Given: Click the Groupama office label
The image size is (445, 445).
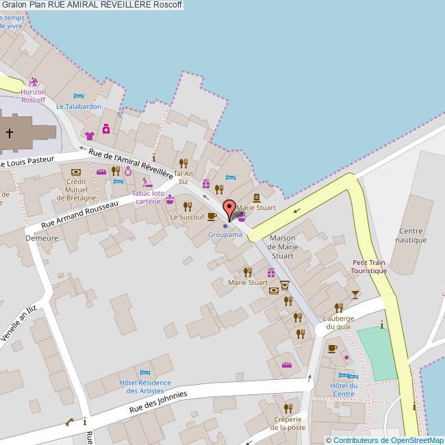Looking at the screenshot, I should click(225, 235).
